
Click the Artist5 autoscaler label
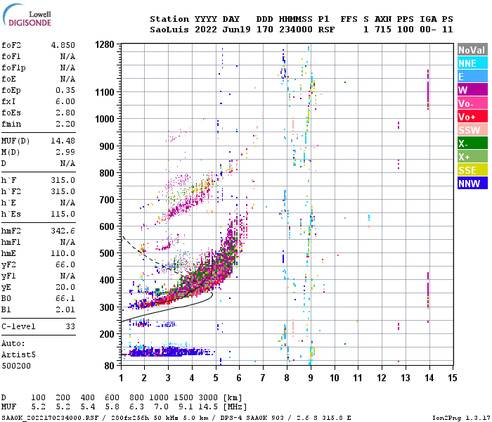(x=18, y=354)
